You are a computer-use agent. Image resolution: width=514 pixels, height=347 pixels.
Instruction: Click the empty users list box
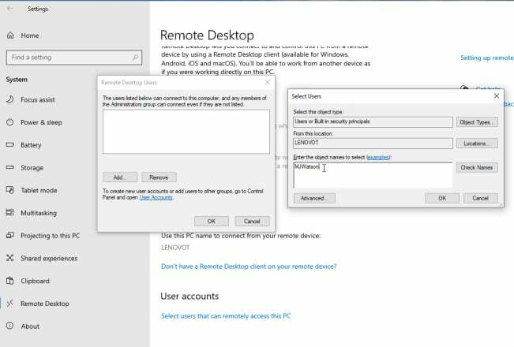pyautogui.click(x=186, y=132)
